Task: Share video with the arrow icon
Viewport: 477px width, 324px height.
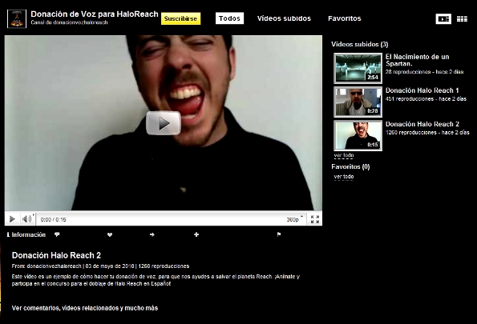Action: coord(152,234)
